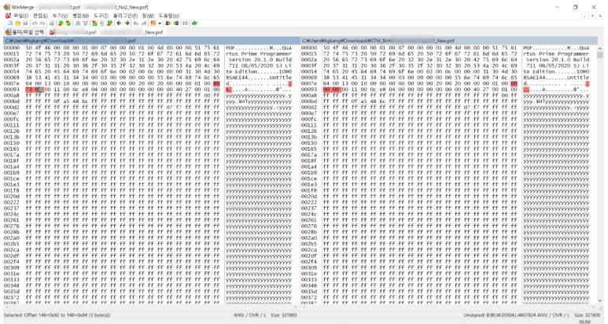This screenshot has width=608, height=324.
Task: Click the Undo toolbar icon
Action: (x=34, y=24)
